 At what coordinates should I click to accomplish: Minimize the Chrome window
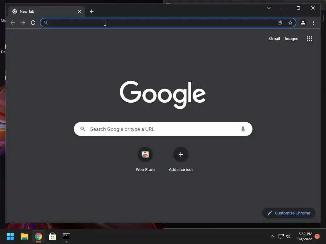tap(284, 8)
